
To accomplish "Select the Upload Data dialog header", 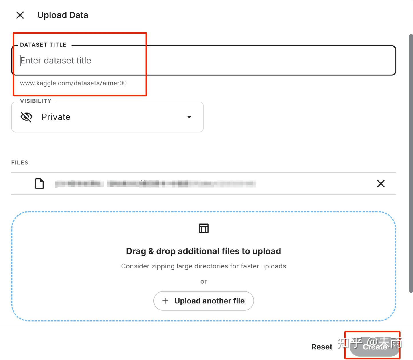I will point(63,15).
